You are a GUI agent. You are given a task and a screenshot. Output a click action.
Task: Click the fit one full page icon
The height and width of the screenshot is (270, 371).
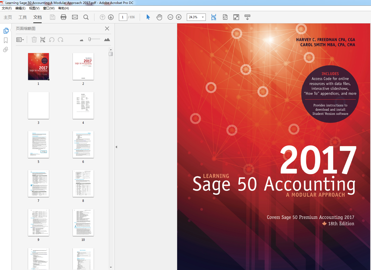tap(225, 17)
